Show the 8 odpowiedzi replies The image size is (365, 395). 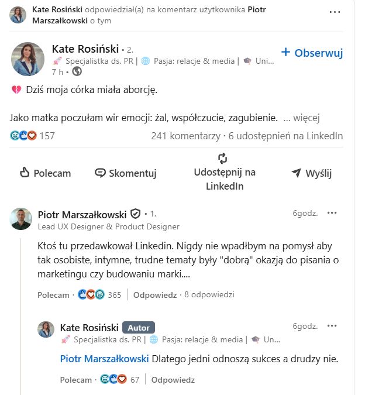tap(209, 295)
